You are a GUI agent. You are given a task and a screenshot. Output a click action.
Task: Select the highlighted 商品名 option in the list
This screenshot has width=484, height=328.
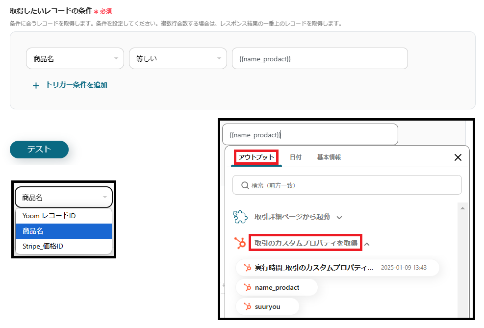pyautogui.click(x=64, y=231)
